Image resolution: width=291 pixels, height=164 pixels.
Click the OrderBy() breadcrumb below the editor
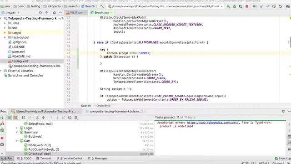(x=103, y=106)
